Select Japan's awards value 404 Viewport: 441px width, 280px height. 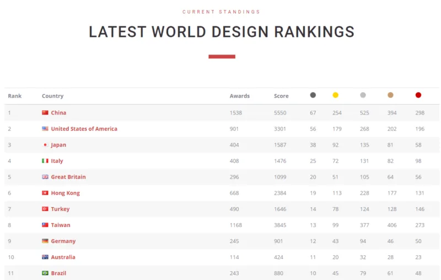coord(234,145)
